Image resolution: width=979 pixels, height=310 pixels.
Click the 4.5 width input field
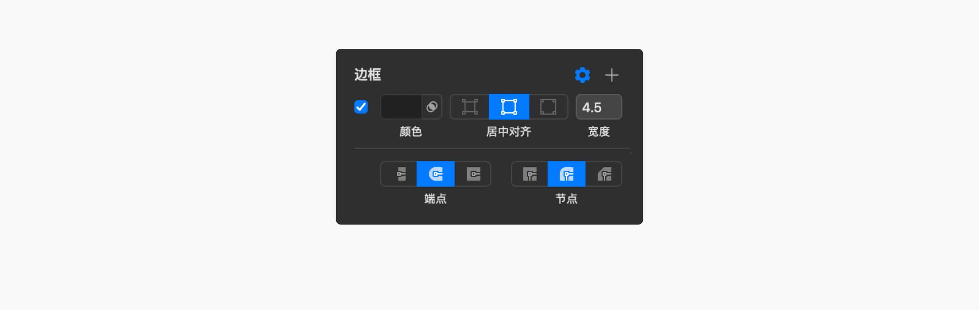pos(598,107)
